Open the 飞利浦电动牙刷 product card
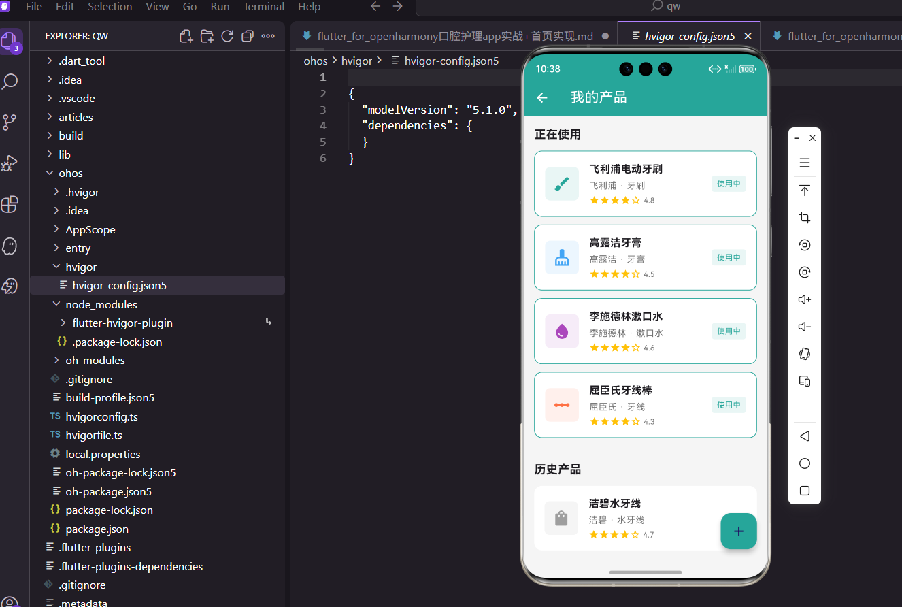This screenshot has height=607, width=902. [646, 184]
